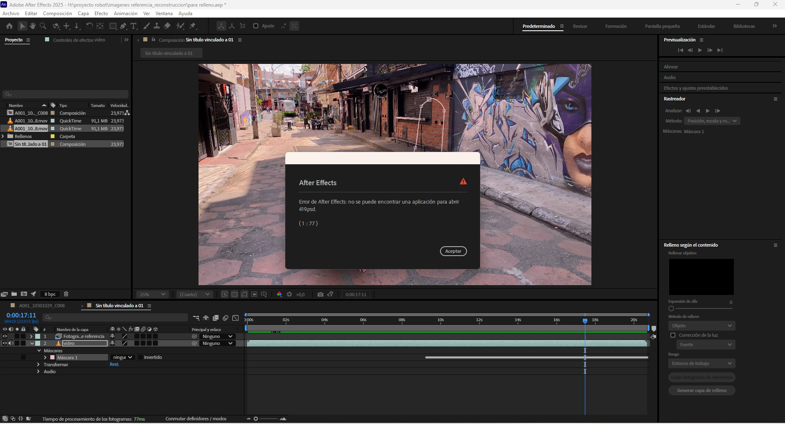Adjust the timeline zoom slider handle
Image resolution: width=785 pixels, height=424 pixels.
(256, 419)
